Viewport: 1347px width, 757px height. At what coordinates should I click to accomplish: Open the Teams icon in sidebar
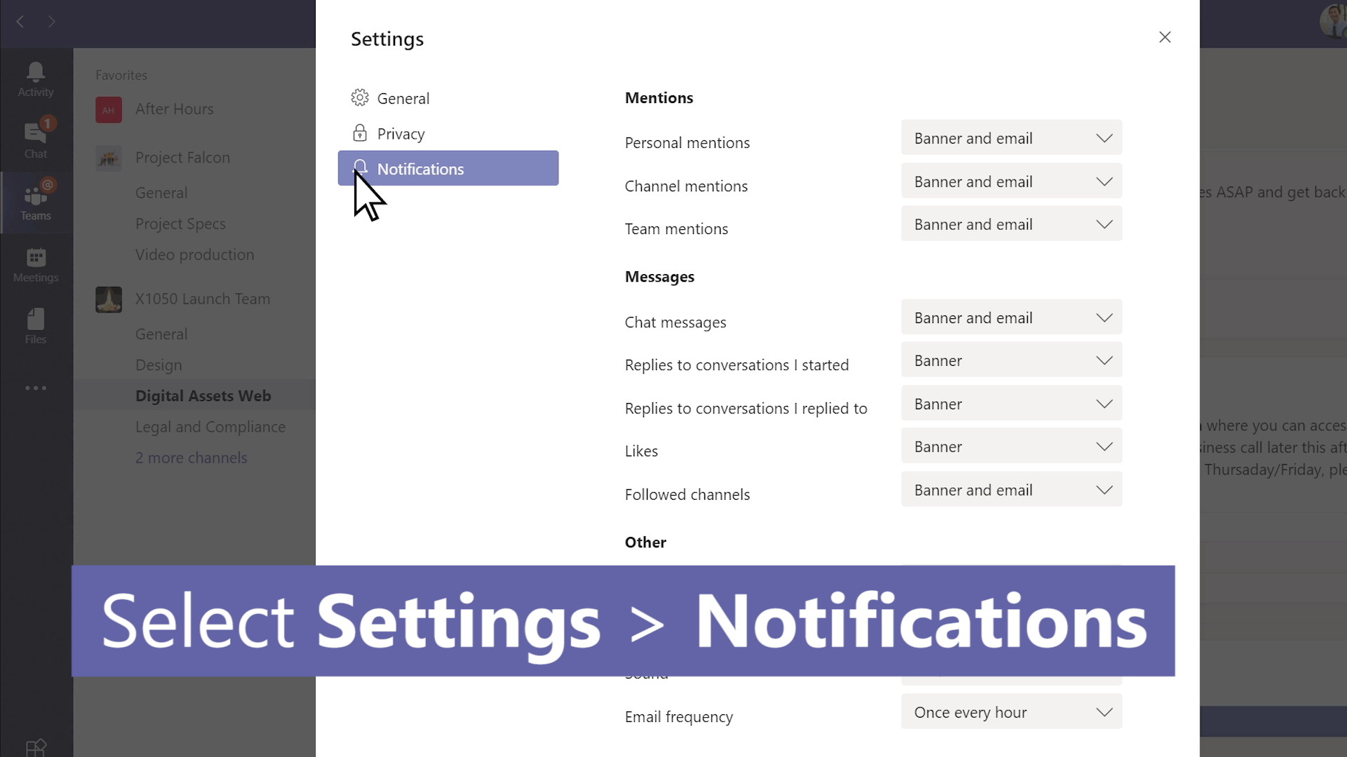tap(36, 201)
